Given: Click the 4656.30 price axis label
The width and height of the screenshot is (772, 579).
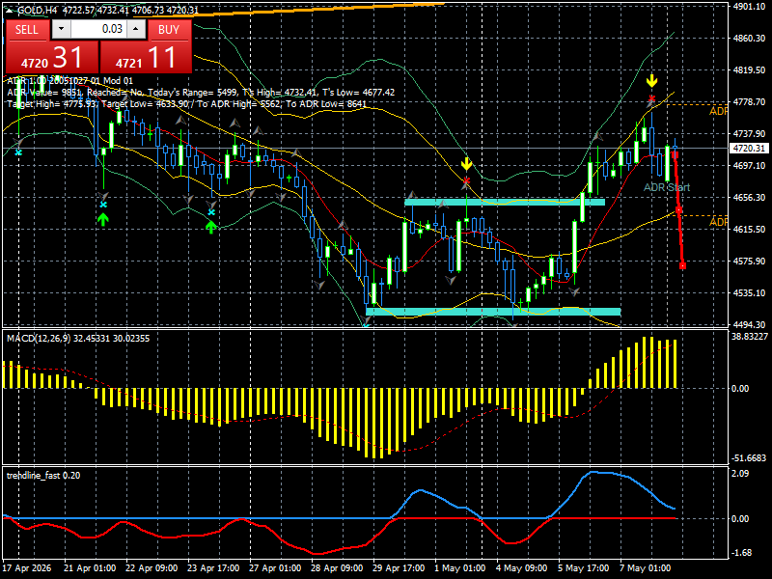Looking at the screenshot, I should (x=749, y=197).
